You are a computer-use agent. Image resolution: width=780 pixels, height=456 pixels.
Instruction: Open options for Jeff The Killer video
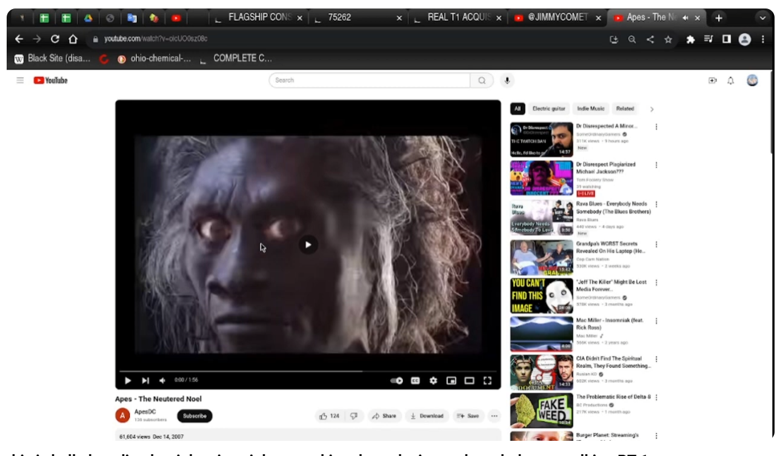pyautogui.click(x=656, y=283)
